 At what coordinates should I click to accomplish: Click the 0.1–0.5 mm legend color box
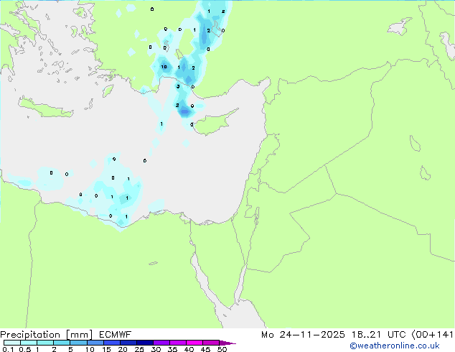[x=12, y=343]
